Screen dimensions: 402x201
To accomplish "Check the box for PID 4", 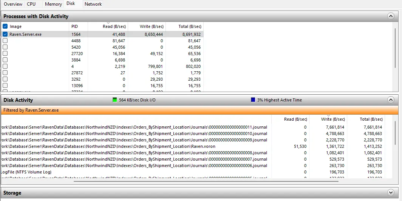I will point(5,66).
